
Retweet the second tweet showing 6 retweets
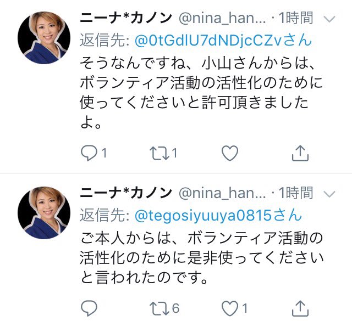[159, 308]
